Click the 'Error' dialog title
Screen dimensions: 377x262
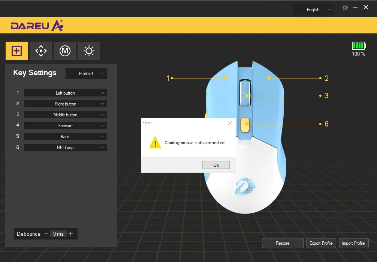tap(147, 123)
